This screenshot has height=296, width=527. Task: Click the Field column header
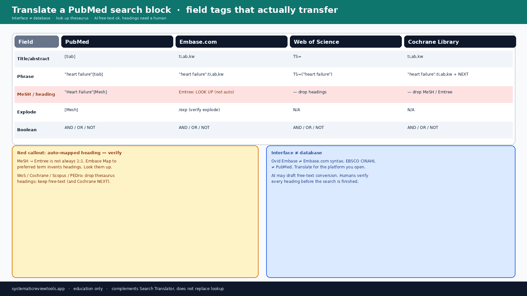tap(37, 42)
